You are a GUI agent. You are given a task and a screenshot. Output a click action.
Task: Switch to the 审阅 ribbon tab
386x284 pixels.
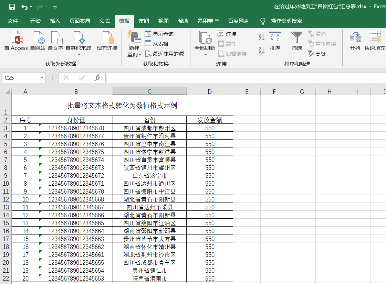144,21
